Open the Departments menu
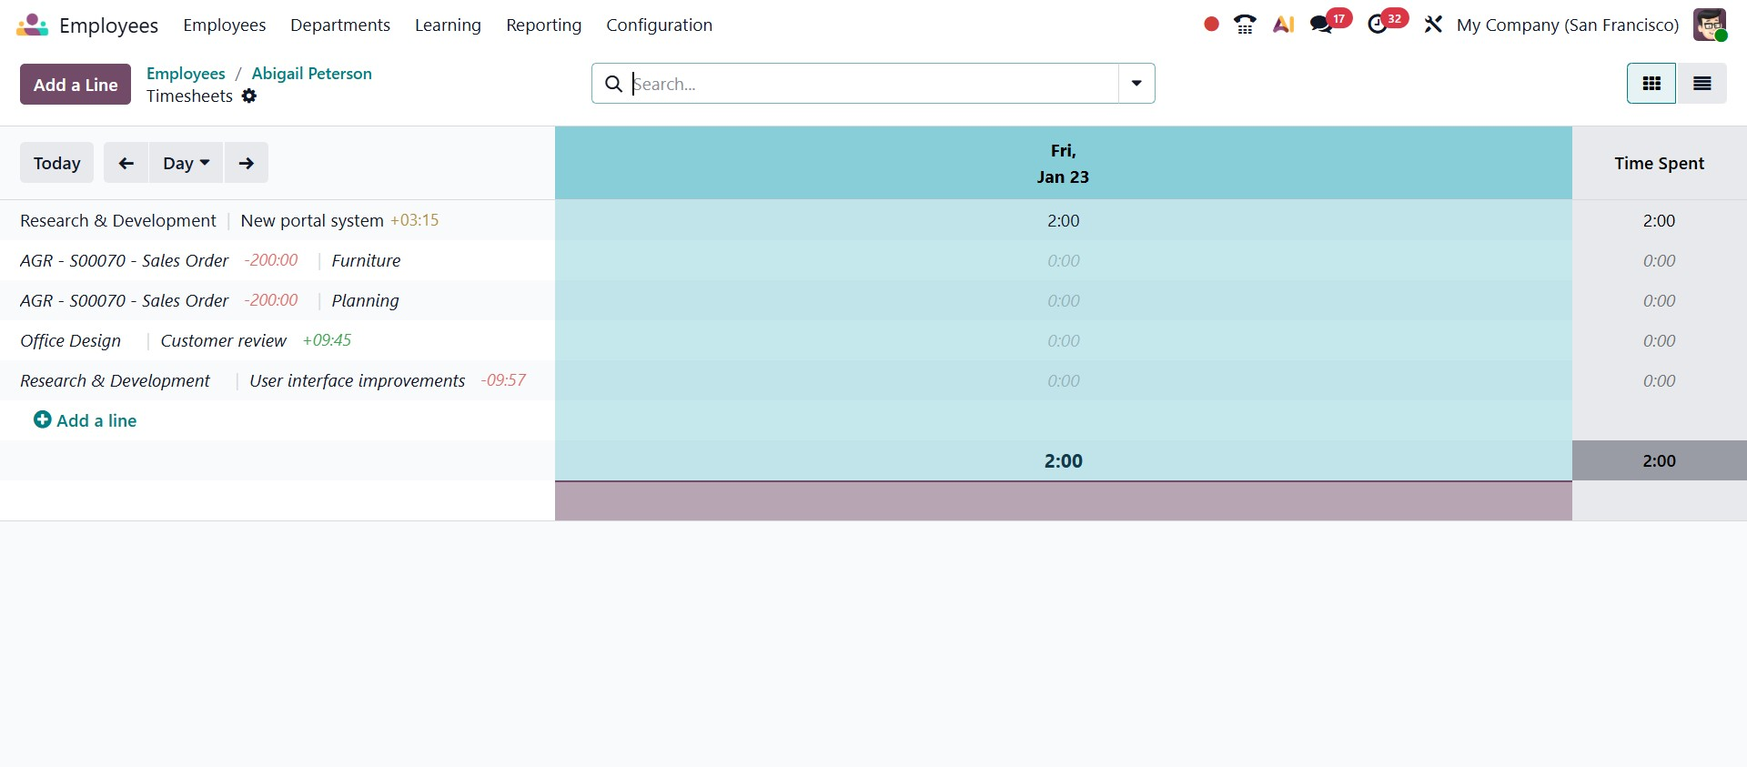The image size is (1747, 767). point(340,25)
